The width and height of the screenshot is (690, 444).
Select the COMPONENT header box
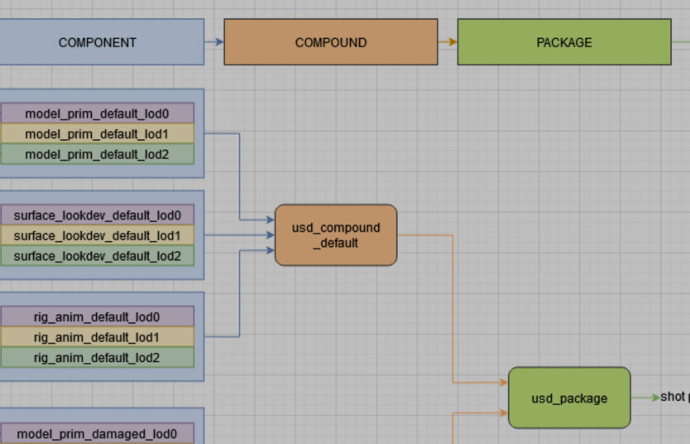tap(98, 42)
